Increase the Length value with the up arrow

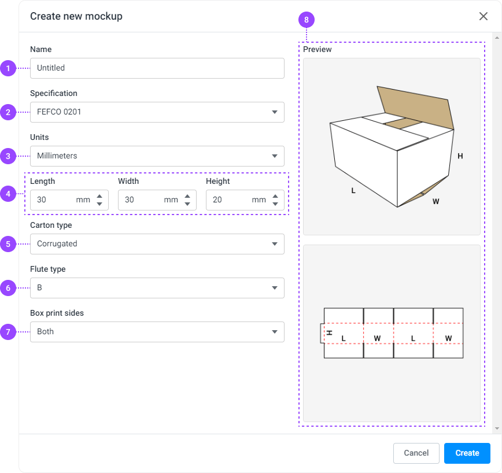click(98, 197)
